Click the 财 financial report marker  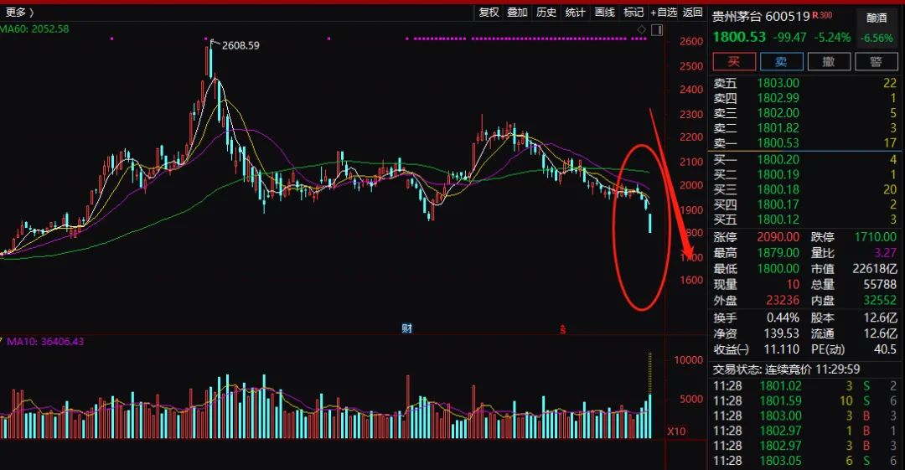click(406, 328)
